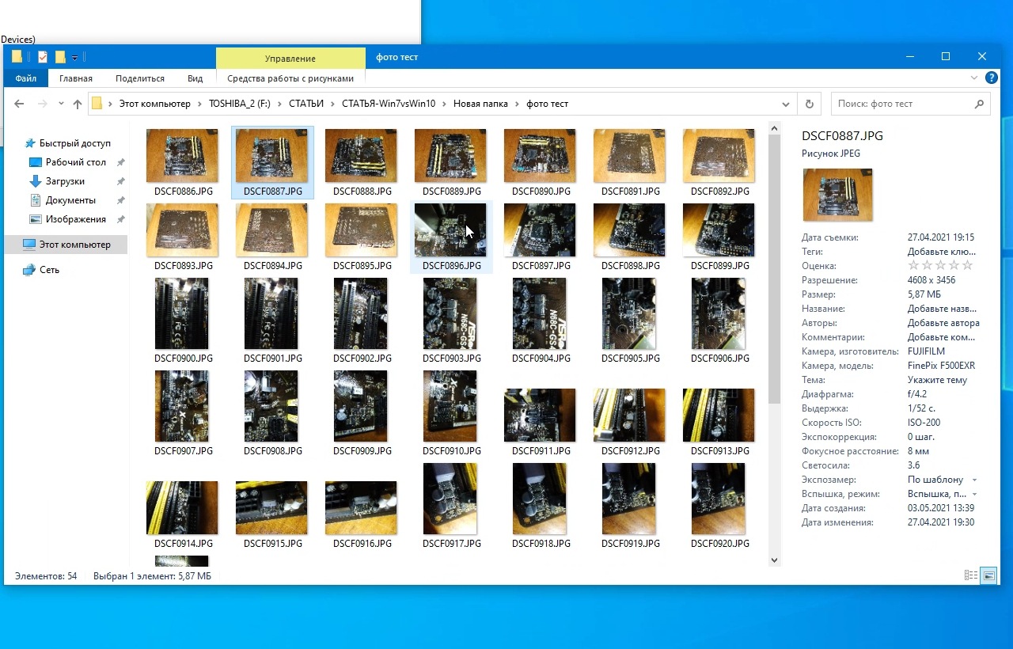
Task: Open the Файл menu tab
Action: tap(25, 78)
